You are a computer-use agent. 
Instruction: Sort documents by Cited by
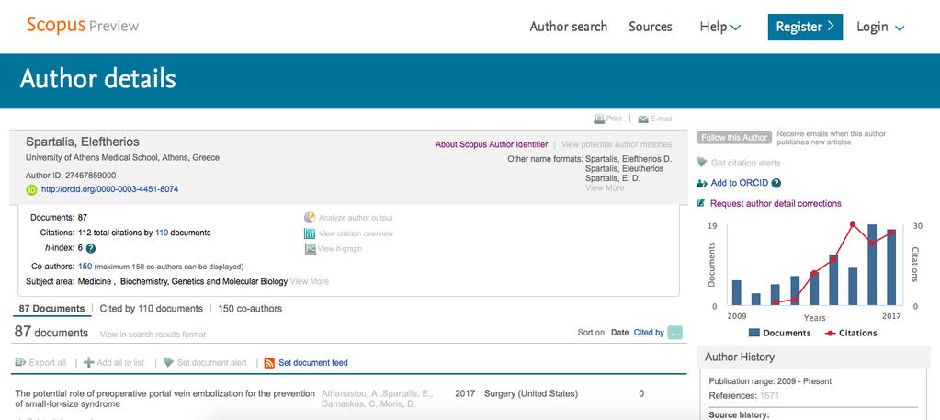tap(649, 332)
